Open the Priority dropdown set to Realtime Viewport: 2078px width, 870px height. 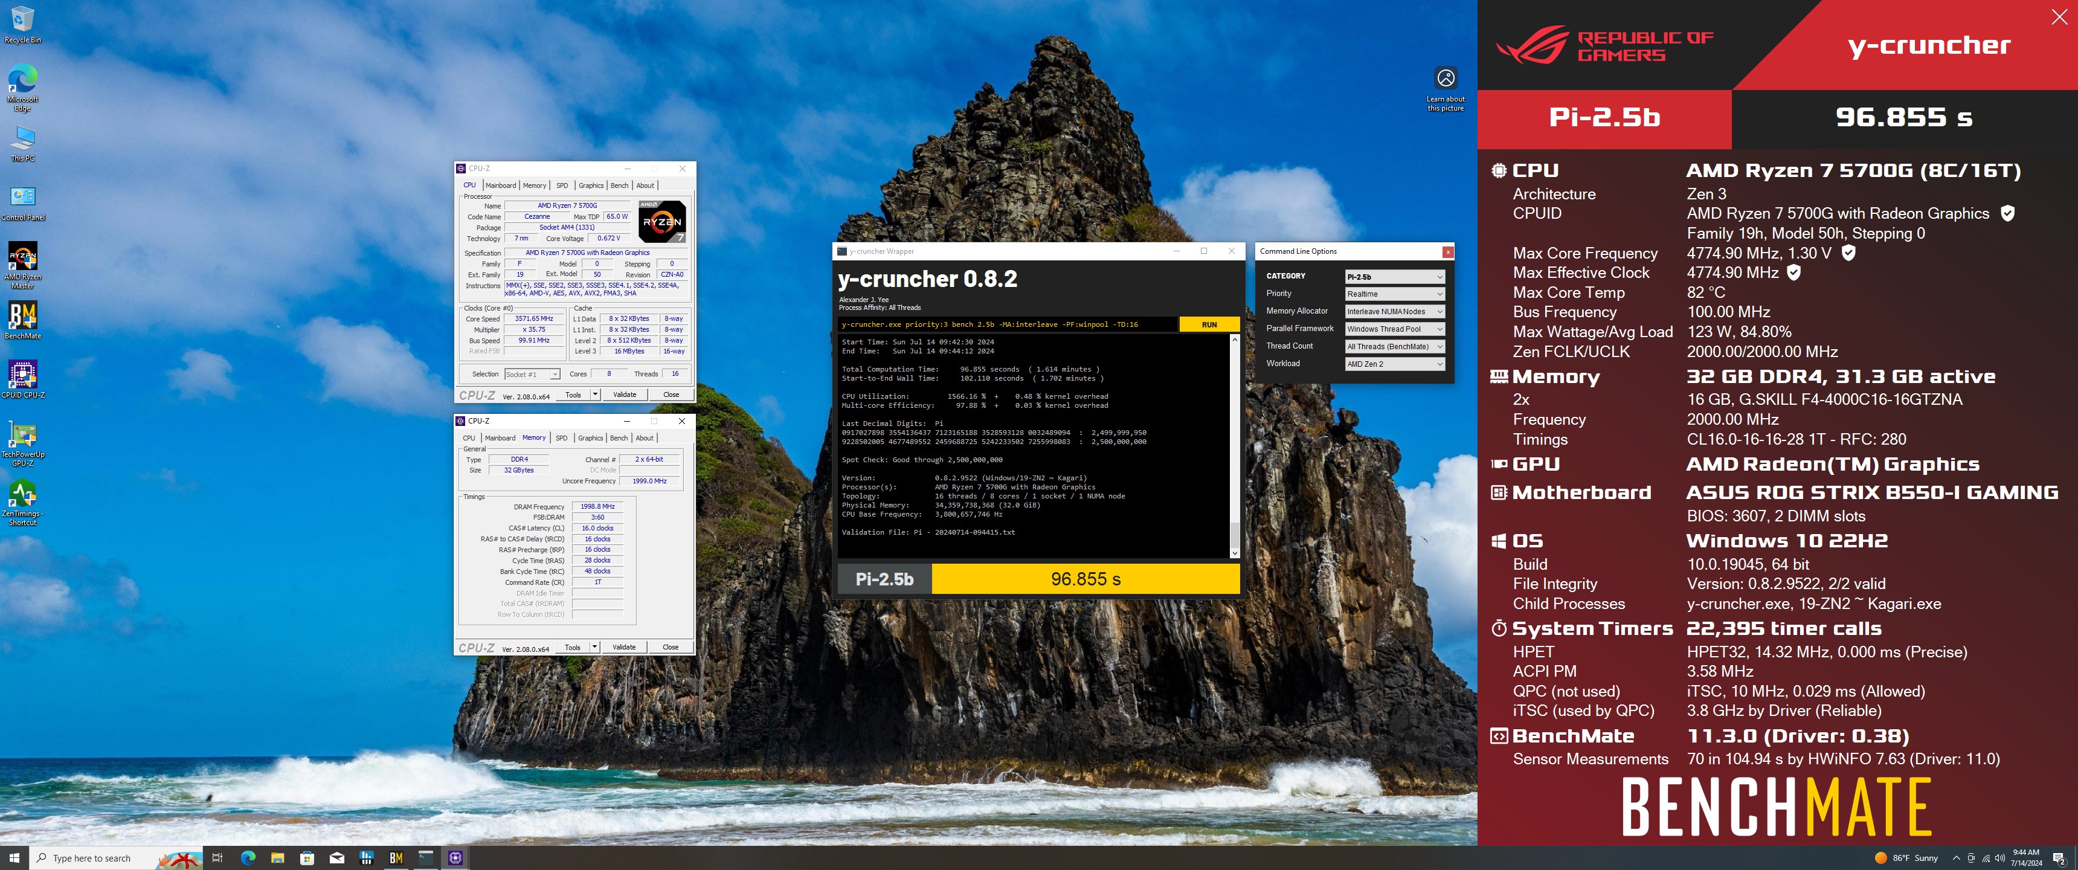[1394, 294]
